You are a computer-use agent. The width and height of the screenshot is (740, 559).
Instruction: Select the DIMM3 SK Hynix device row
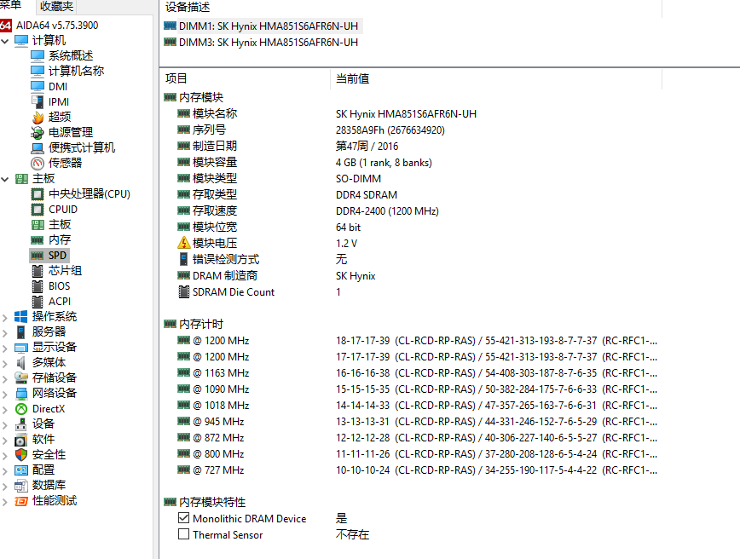tap(263, 43)
